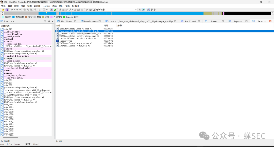Select the encryptType export row

(165, 41)
